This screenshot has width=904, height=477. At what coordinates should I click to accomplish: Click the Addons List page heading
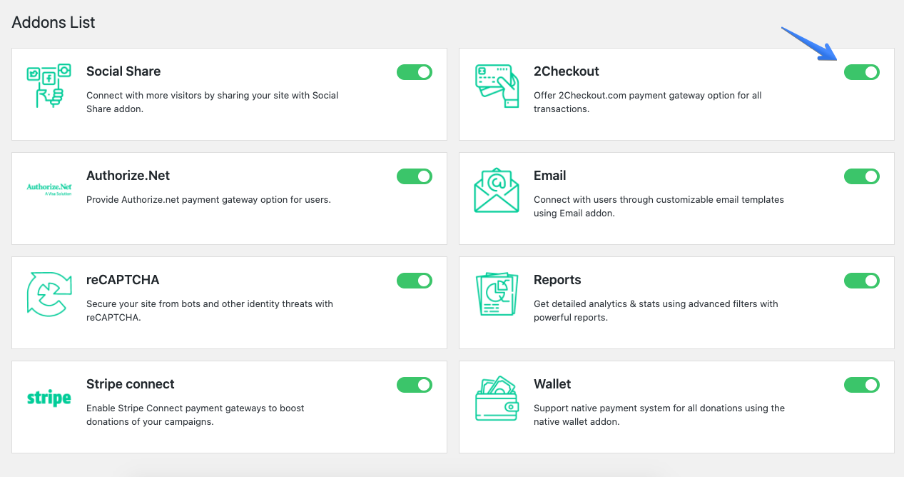tap(54, 22)
